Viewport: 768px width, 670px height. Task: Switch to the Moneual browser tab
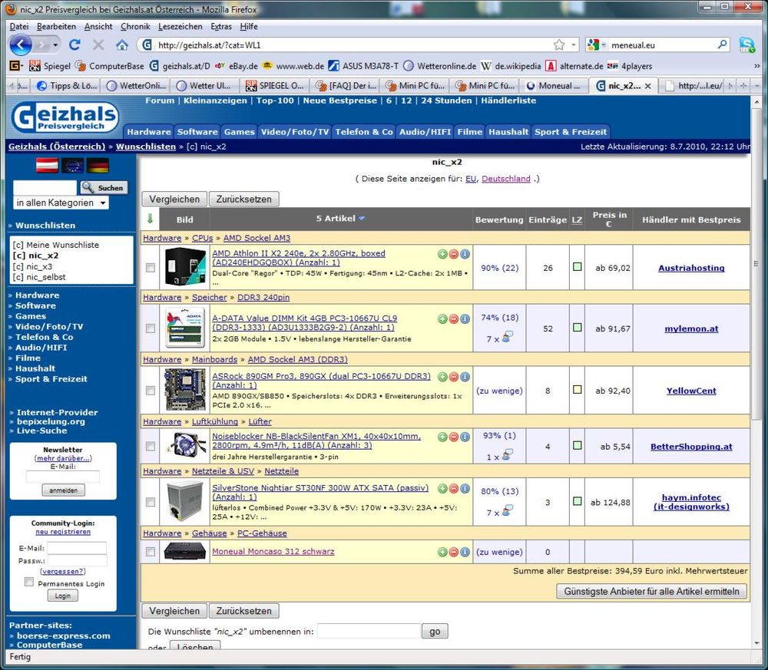click(554, 86)
